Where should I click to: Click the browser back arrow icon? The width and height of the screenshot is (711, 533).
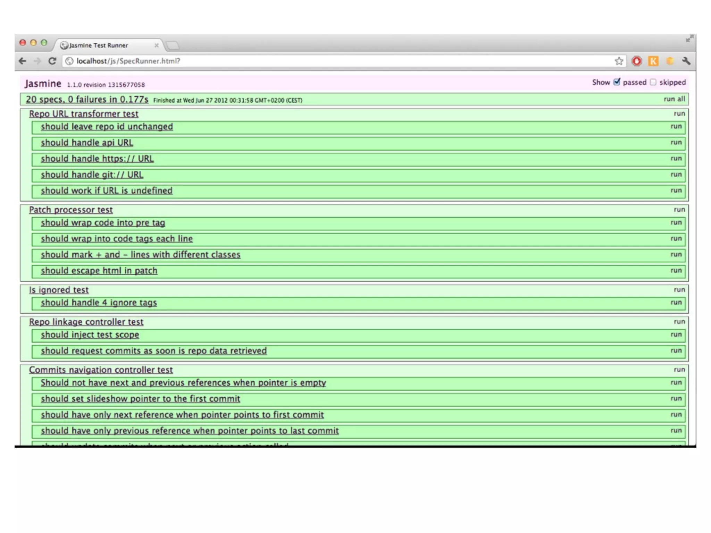pos(23,61)
